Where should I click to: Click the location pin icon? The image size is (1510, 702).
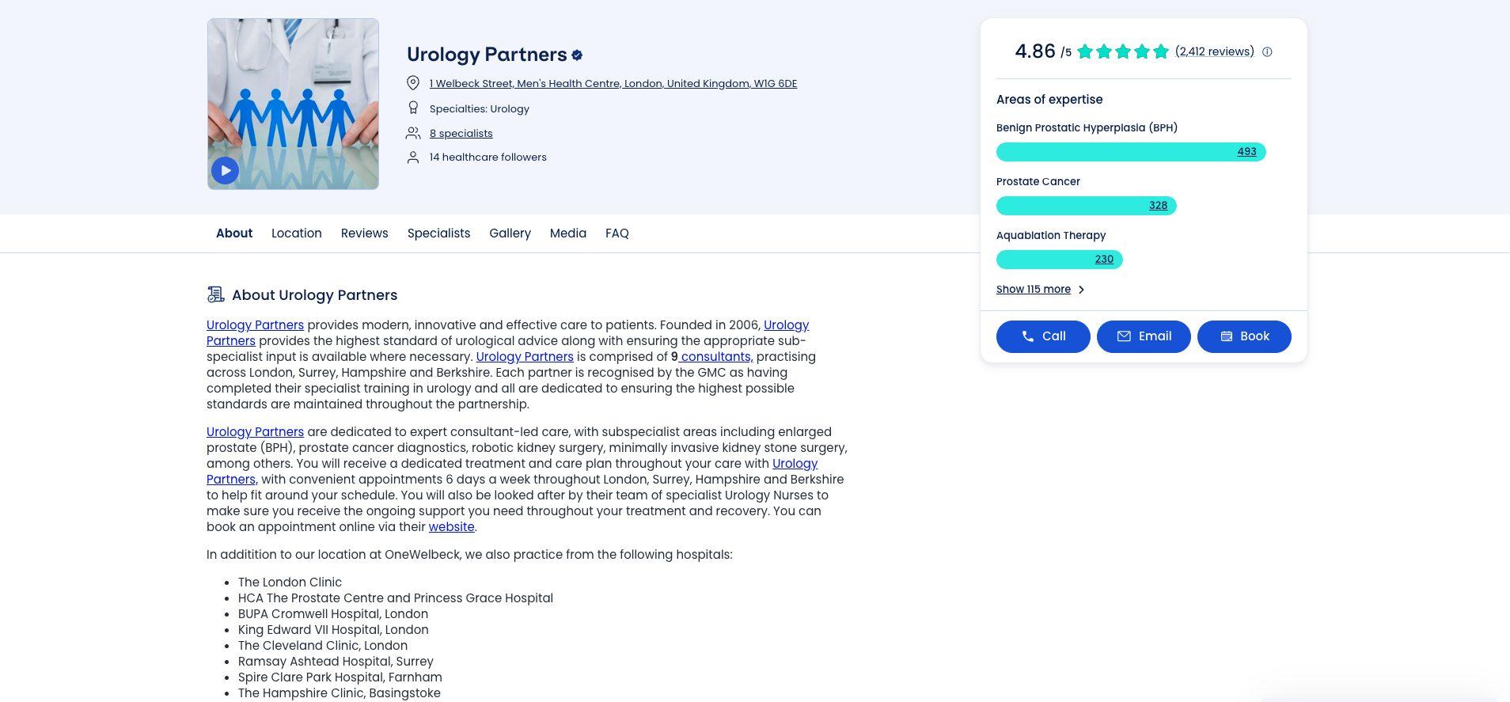point(412,83)
